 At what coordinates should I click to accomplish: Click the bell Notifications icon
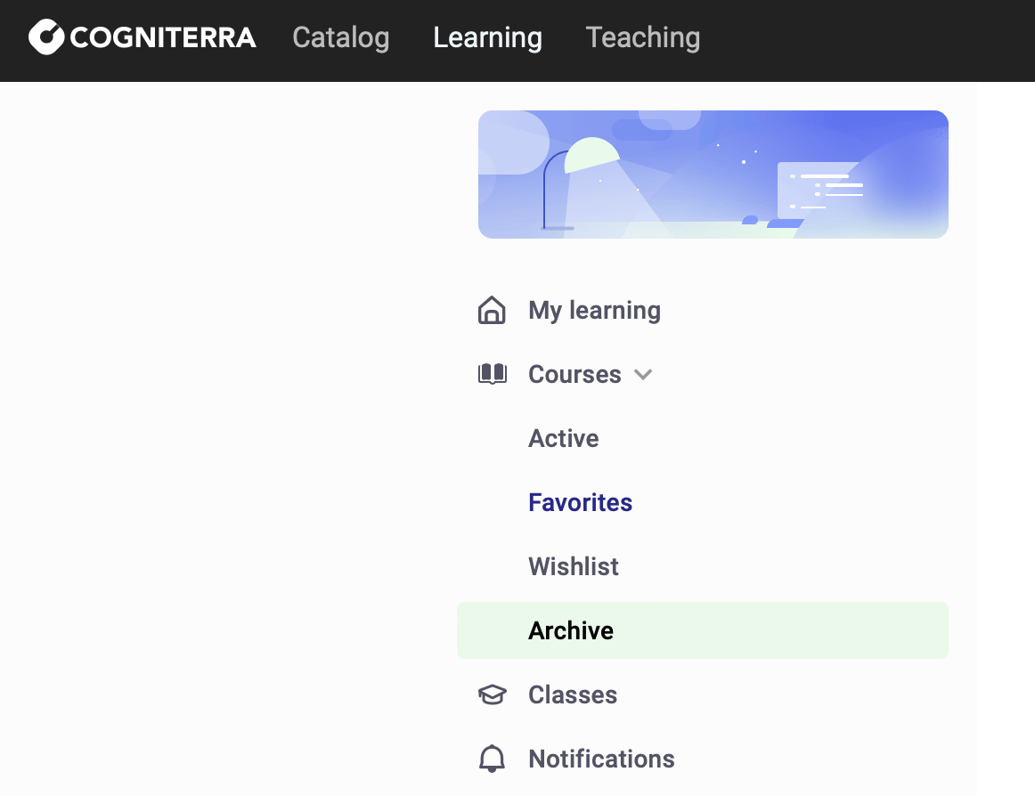click(x=492, y=759)
